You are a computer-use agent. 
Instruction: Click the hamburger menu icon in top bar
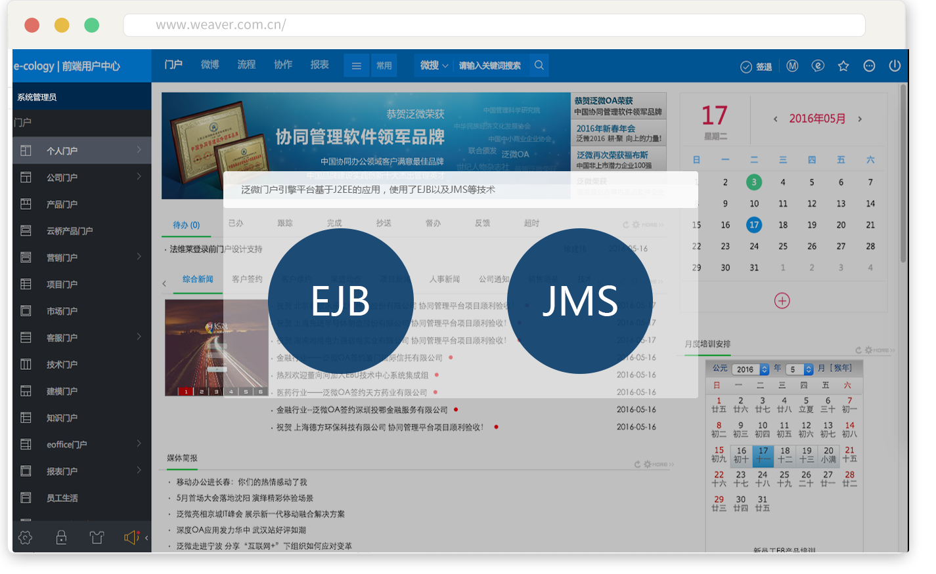356,66
